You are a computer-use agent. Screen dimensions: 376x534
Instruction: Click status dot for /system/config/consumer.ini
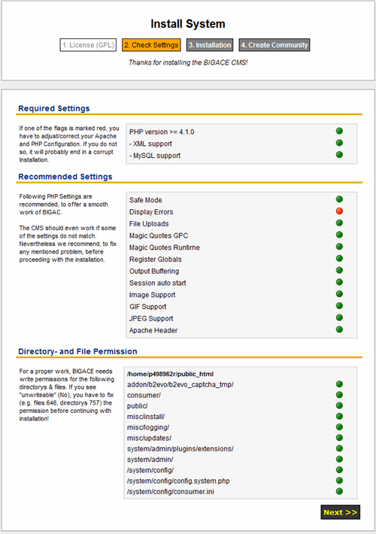point(339,491)
